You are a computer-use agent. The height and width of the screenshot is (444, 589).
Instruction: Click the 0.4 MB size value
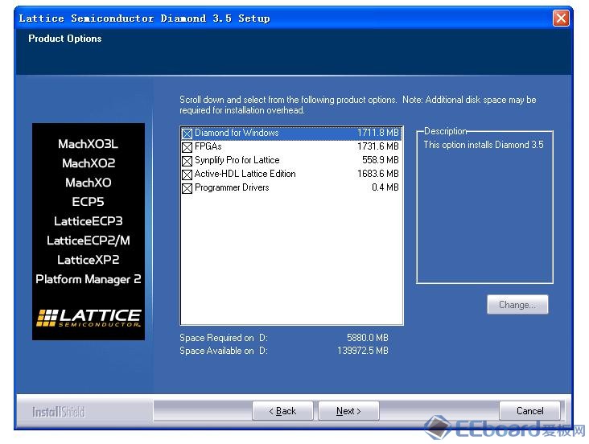pos(385,187)
